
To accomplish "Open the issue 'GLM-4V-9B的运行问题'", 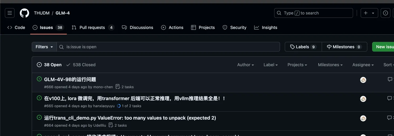I will tap(70, 79).
